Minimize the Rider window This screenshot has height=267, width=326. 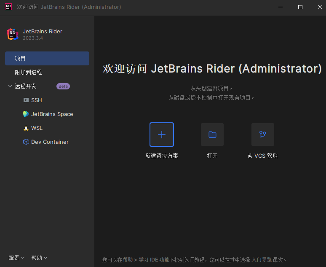coord(281,7)
